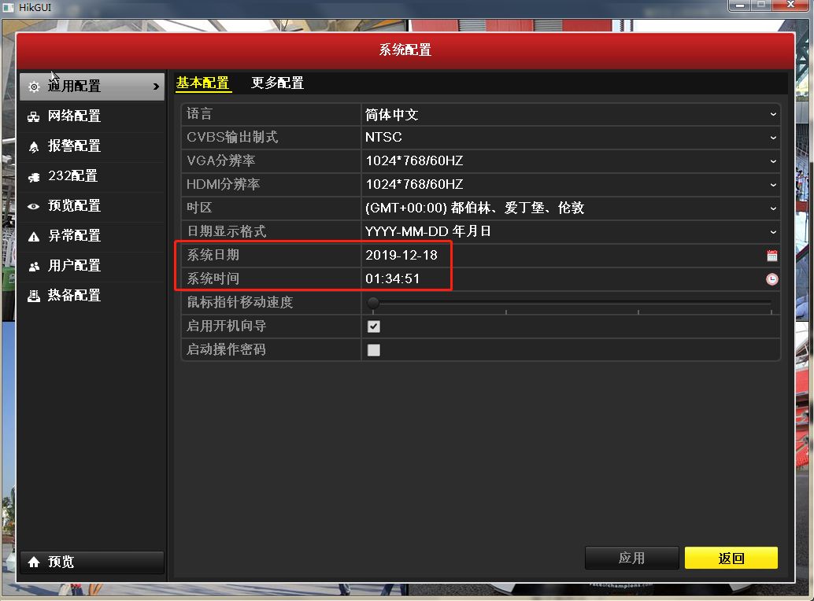
Task: Click the 鼠标指针移动速度 slider track
Action: coord(571,303)
